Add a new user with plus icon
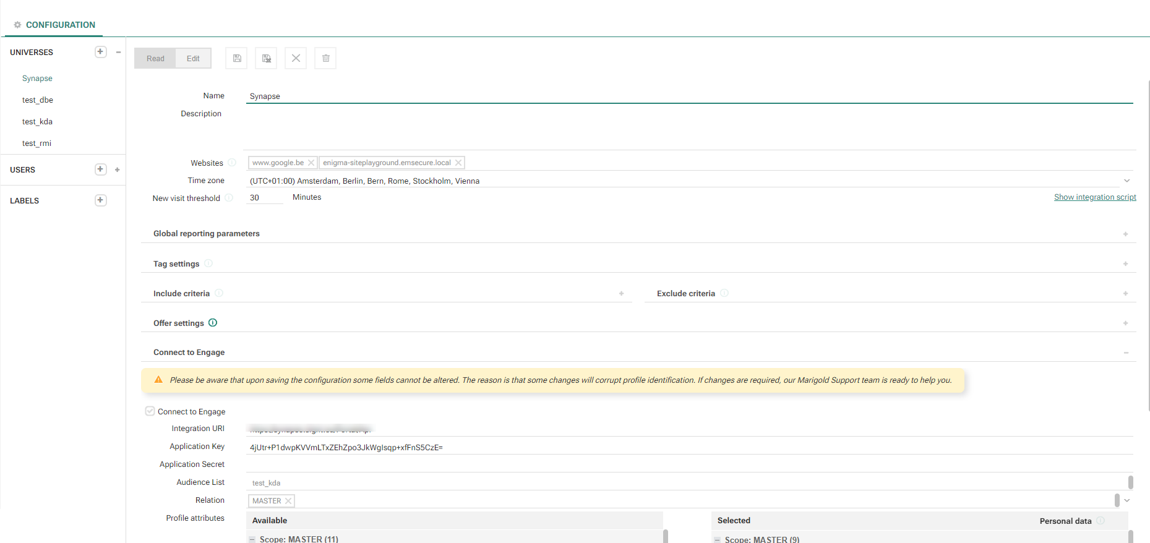1150x543 pixels. click(x=100, y=169)
